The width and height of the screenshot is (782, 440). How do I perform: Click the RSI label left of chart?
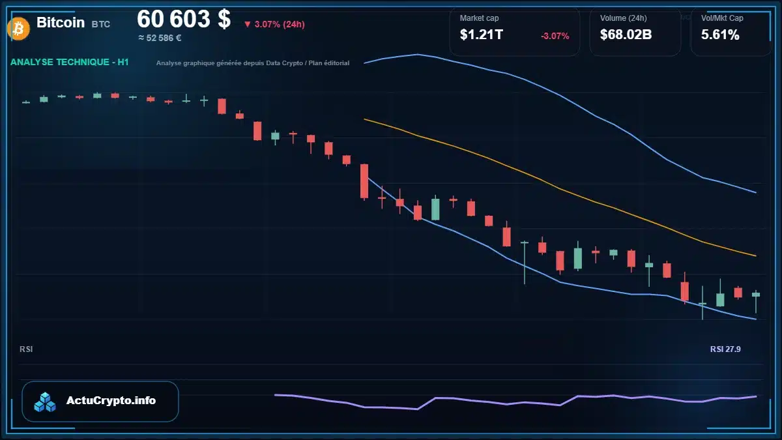click(x=26, y=349)
